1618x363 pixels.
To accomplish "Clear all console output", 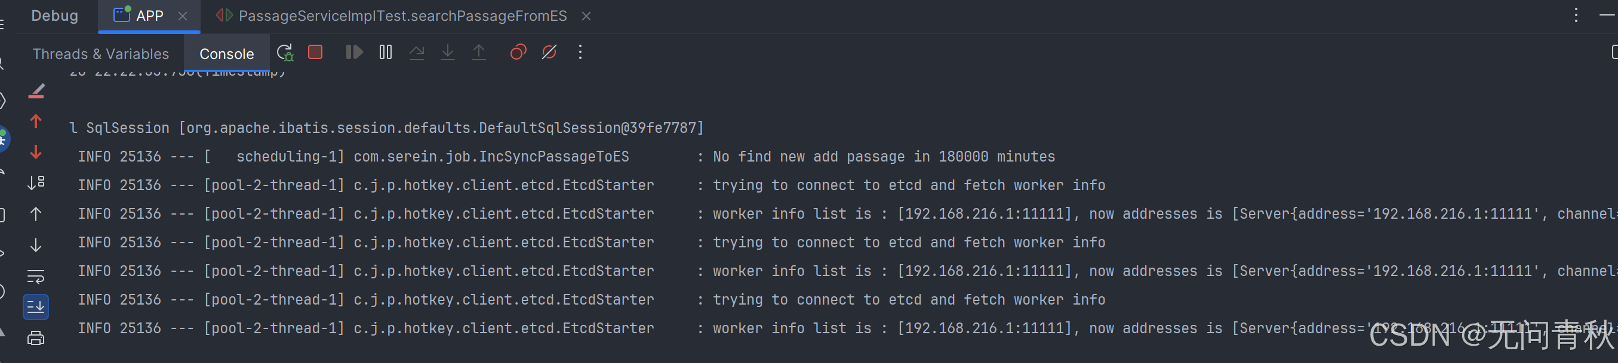I will point(36,92).
